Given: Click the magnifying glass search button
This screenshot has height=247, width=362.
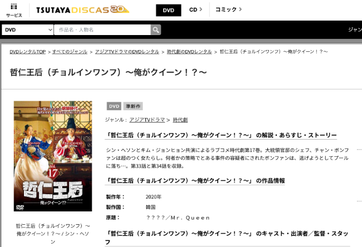Looking at the screenshot, I should [x=155, y=29].
